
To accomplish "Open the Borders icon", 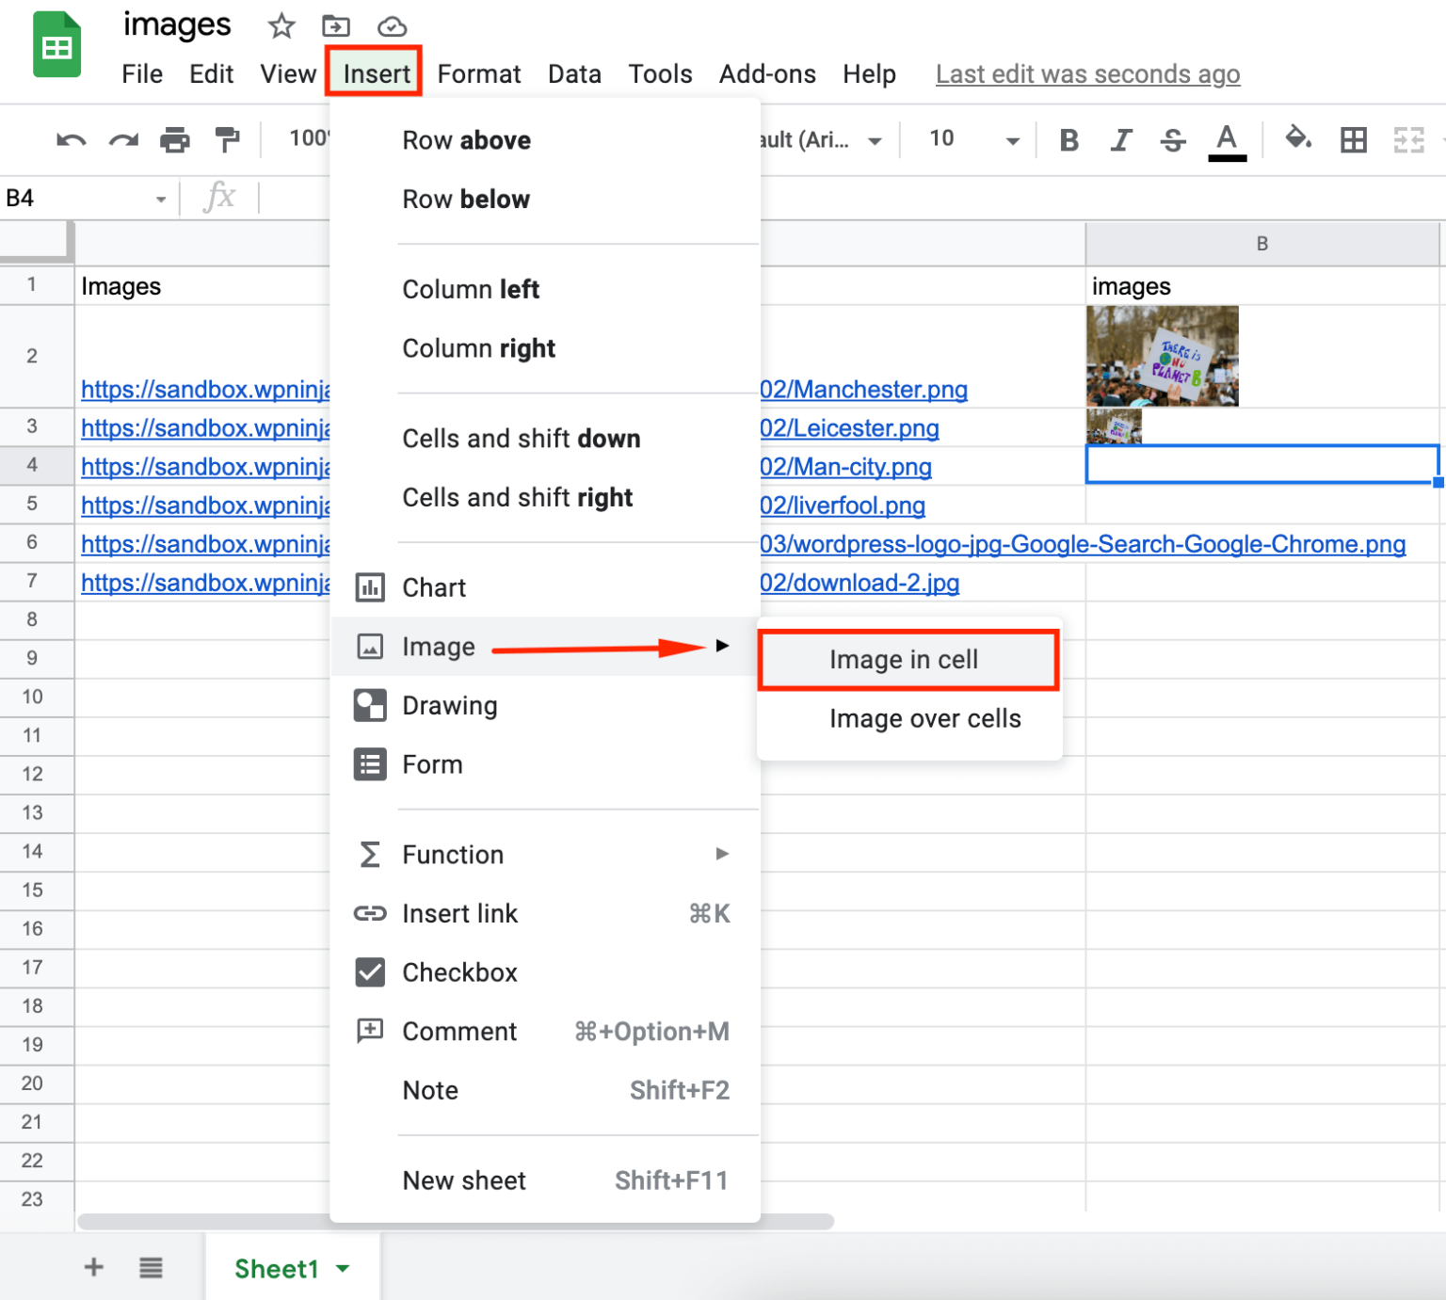I will (1354, 139).
